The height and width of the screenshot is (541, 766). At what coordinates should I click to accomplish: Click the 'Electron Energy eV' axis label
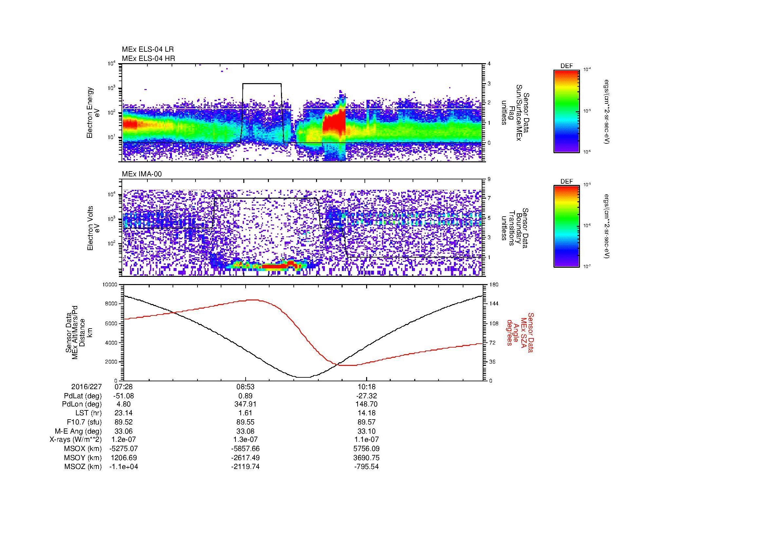(x=93, y=113)
